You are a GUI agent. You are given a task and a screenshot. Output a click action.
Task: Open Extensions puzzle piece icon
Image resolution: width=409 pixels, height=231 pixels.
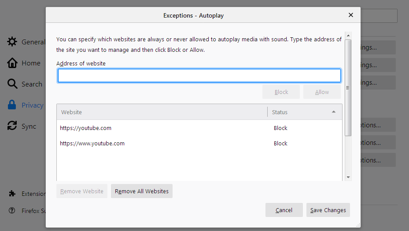(x=12, y=194)
